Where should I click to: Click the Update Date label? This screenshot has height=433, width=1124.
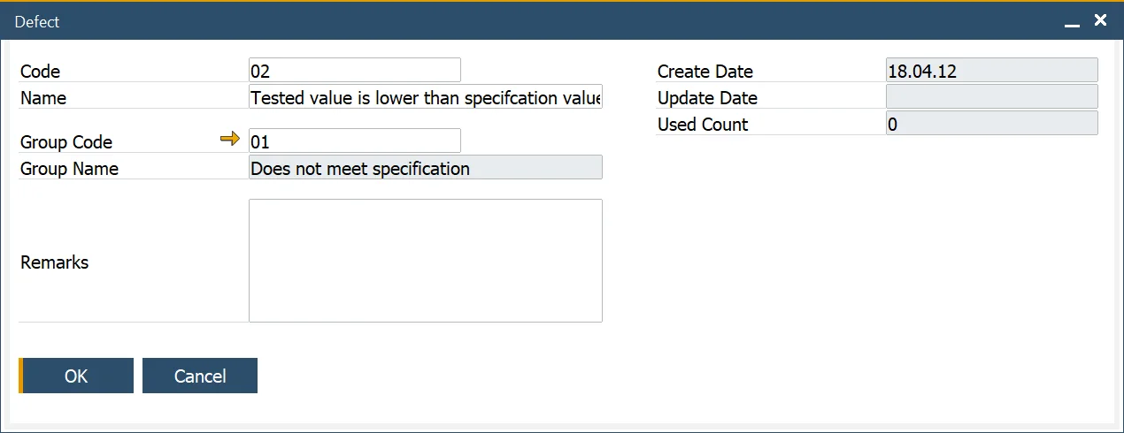pos(707,98)
